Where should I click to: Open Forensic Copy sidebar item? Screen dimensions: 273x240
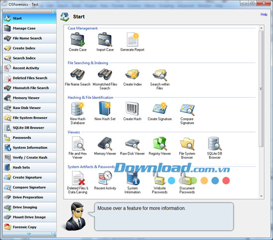29,227
